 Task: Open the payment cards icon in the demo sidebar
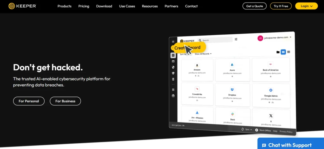173,61
